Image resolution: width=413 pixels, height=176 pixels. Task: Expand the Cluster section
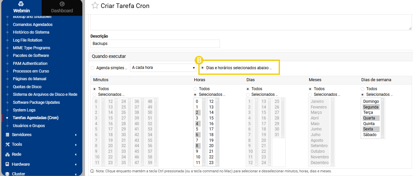pos(41,174)
